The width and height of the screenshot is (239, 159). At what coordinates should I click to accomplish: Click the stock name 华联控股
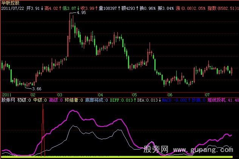[x=10, y=3]
